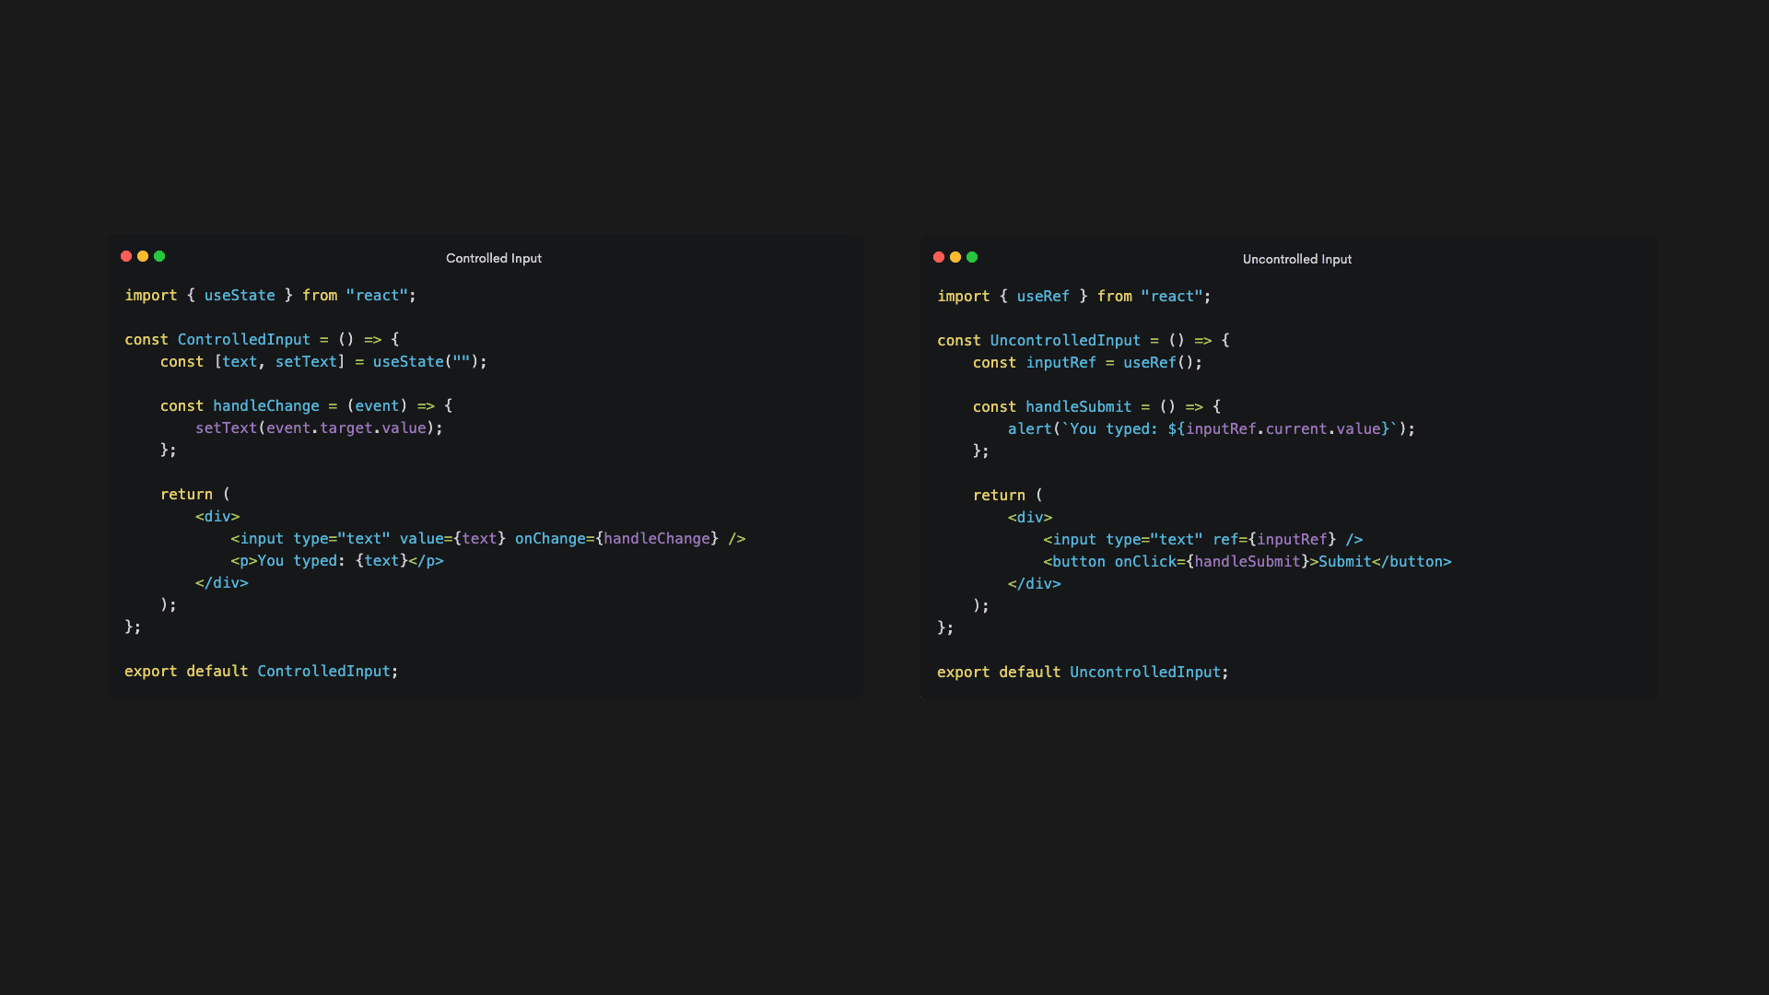Click handleSubmit in its const declaration

[x=1079, y=406]
